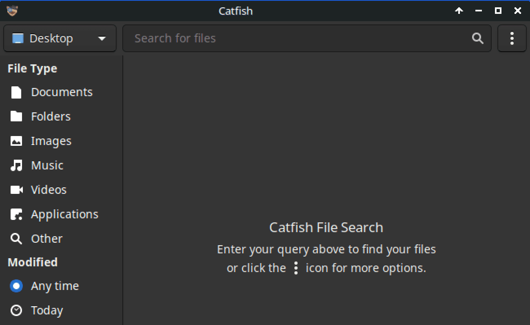Filter by Folders file type

[61, 116]
